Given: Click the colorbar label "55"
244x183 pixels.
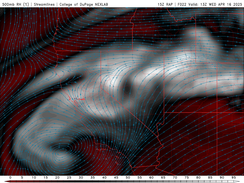Looking at the screenshot, I should coord(140,178).
